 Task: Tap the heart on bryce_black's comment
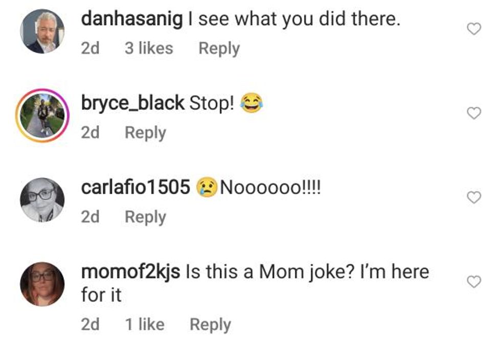tap(474, 113)
